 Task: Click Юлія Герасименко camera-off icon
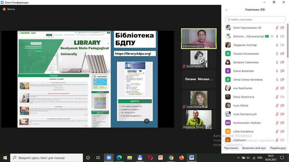282,28
